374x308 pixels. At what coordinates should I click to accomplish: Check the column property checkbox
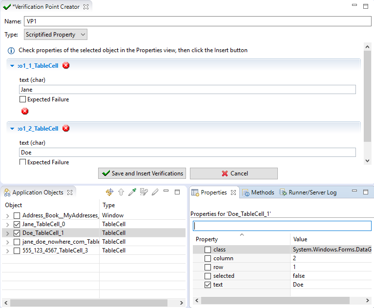coord(208,258)
